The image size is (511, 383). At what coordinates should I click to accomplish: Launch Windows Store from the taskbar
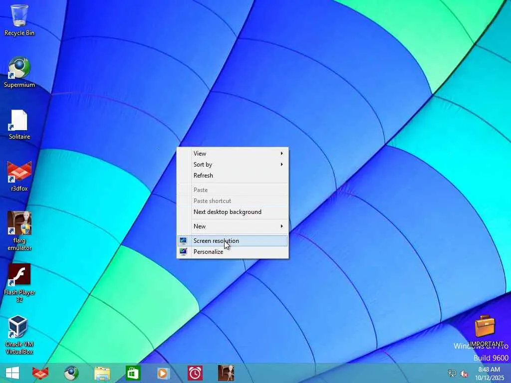[133, 373]
